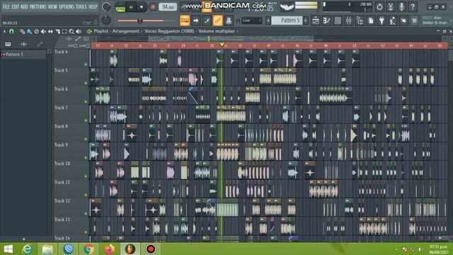Click the microphone recording icon

401,6
